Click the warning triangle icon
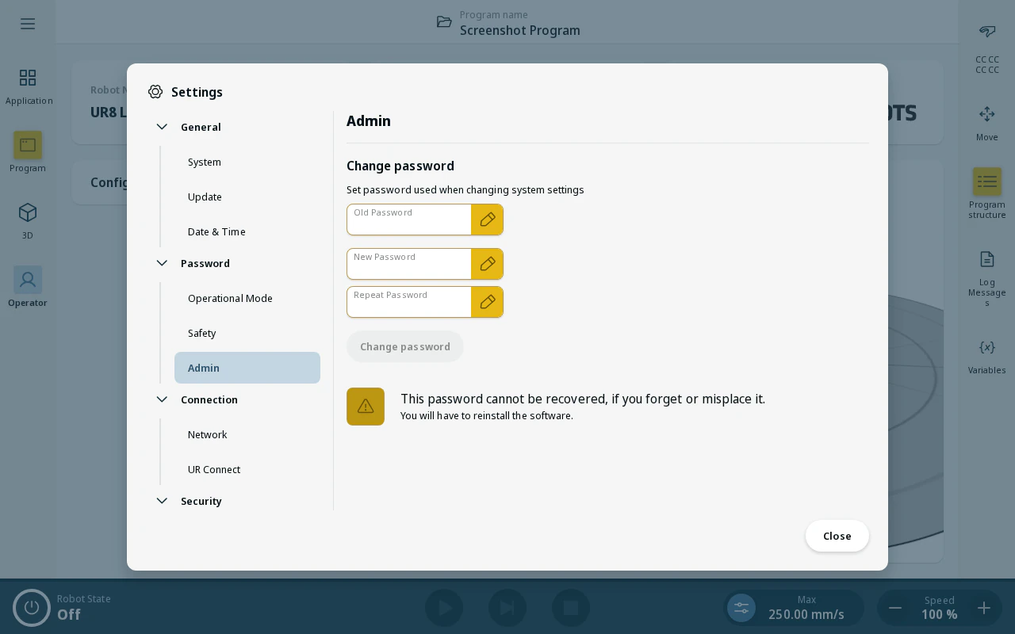The height and width of the screenshot is (634, 1015). coord(366,407)
